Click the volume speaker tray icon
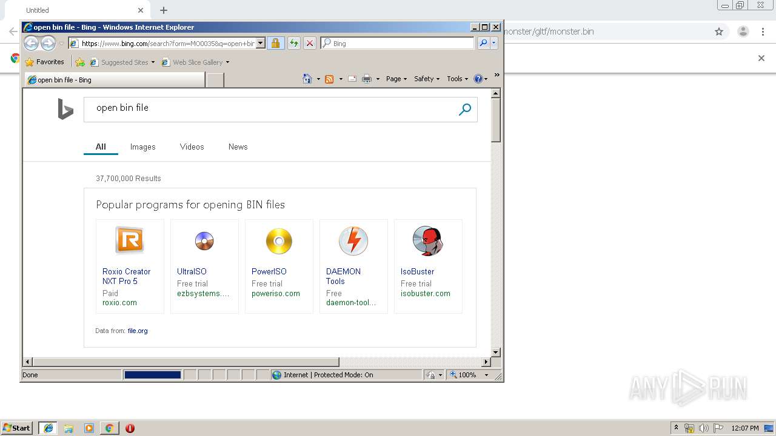 click(x=703, y=428)
